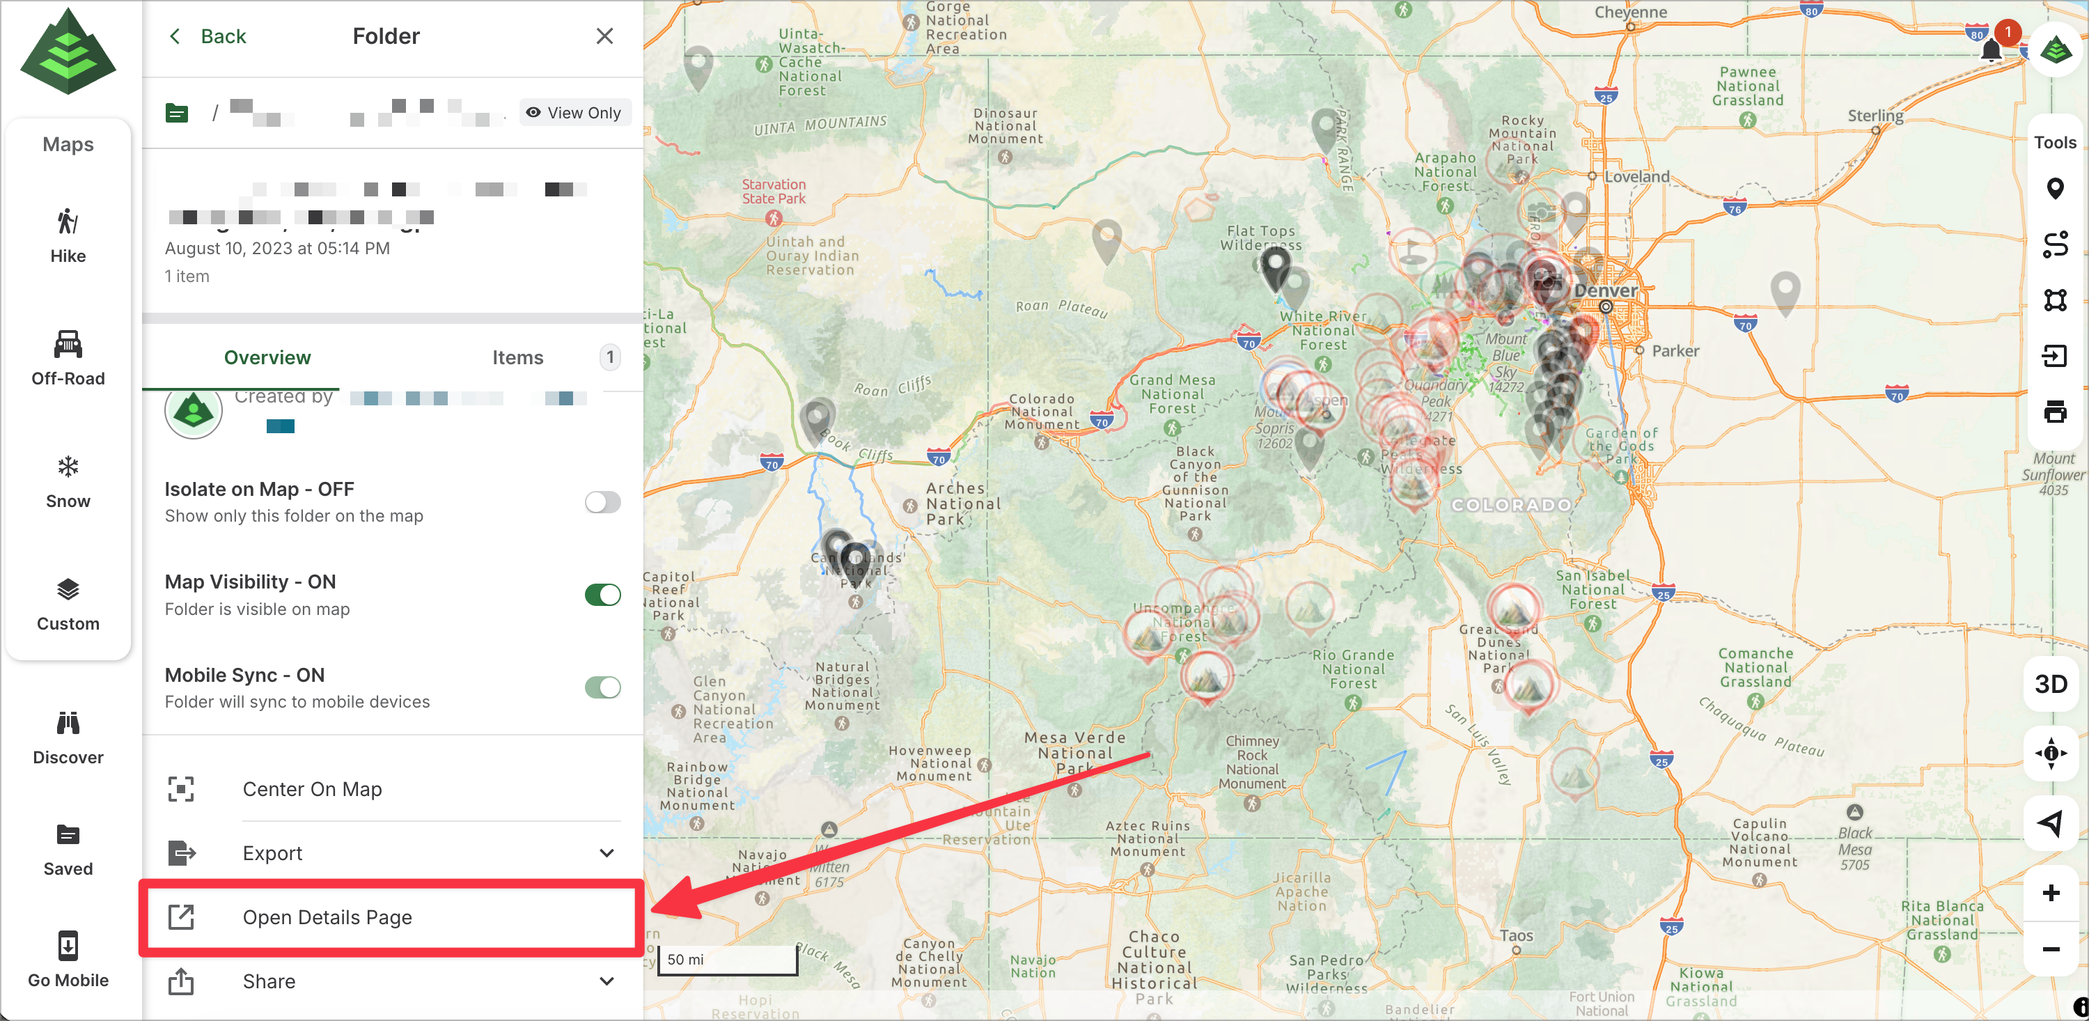Select the waypoint marker tool
This screenshot has width=2089, height=1021.
pos(2054,189)
